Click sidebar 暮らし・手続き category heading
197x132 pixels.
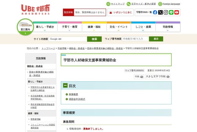(35, 82)
